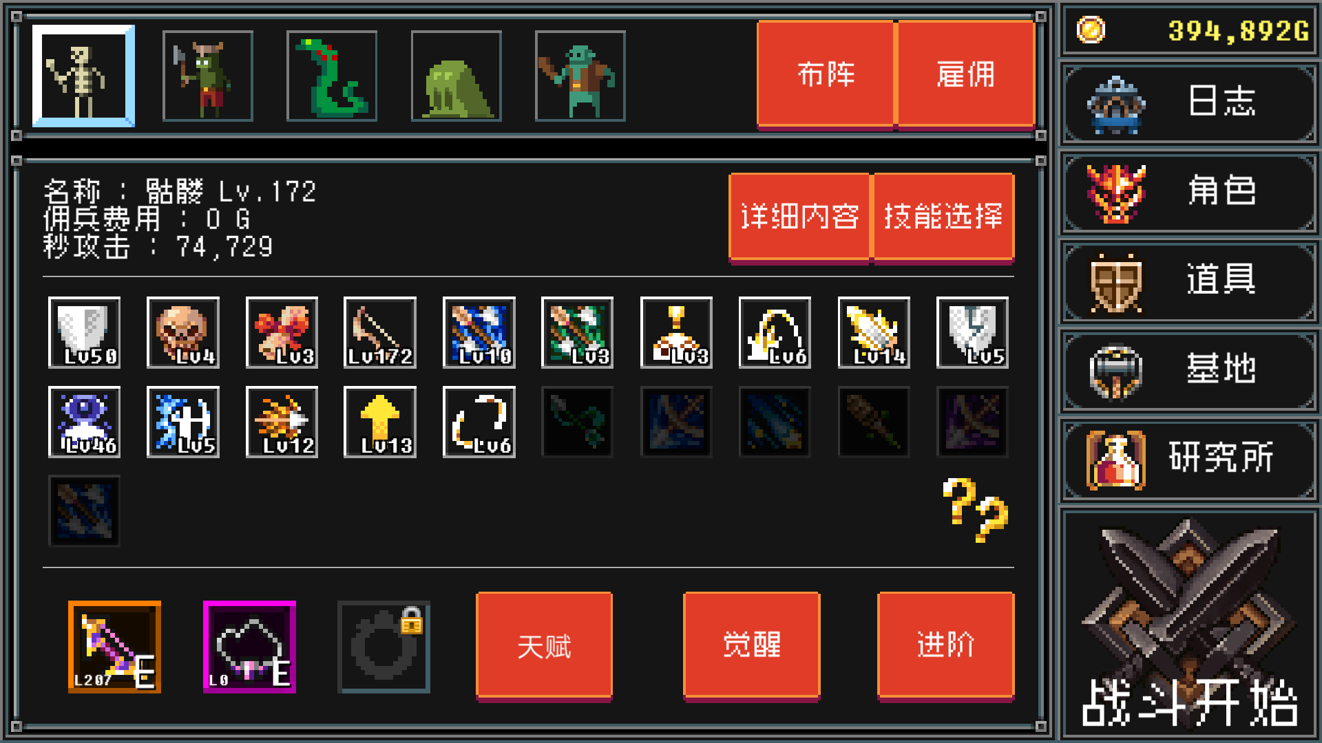Open the 日志 log menu
The width and height of the screenshot is (1322, 743).
[x=1189, y=103]
